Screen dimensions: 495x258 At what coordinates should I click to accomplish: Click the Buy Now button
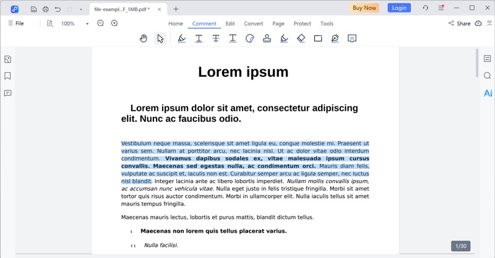(364, 8)
